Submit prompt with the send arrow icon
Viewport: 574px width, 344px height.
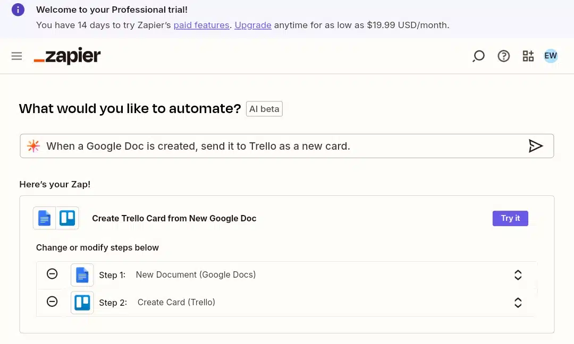point(536,146)
